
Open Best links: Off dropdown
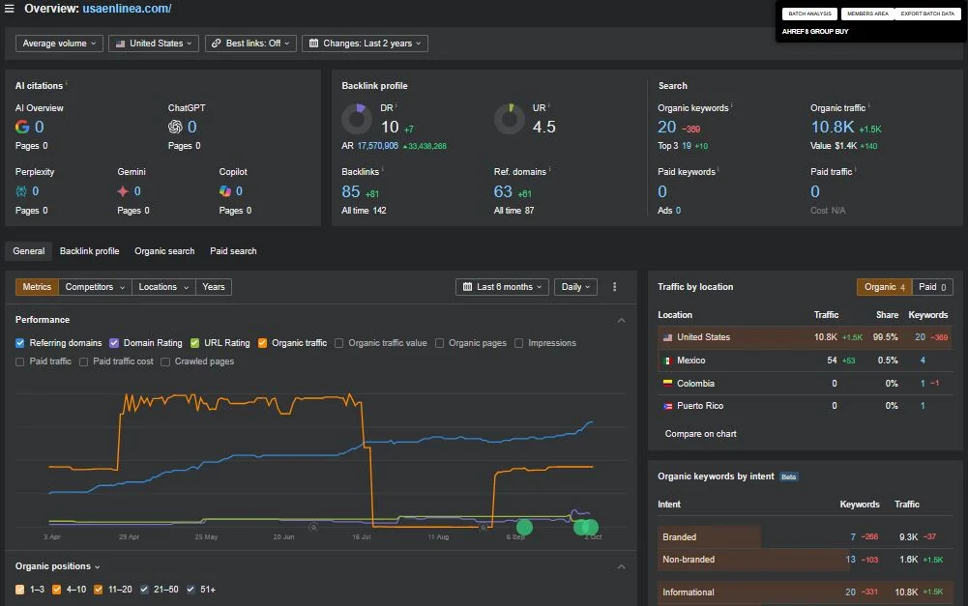(x=250, y=43)
